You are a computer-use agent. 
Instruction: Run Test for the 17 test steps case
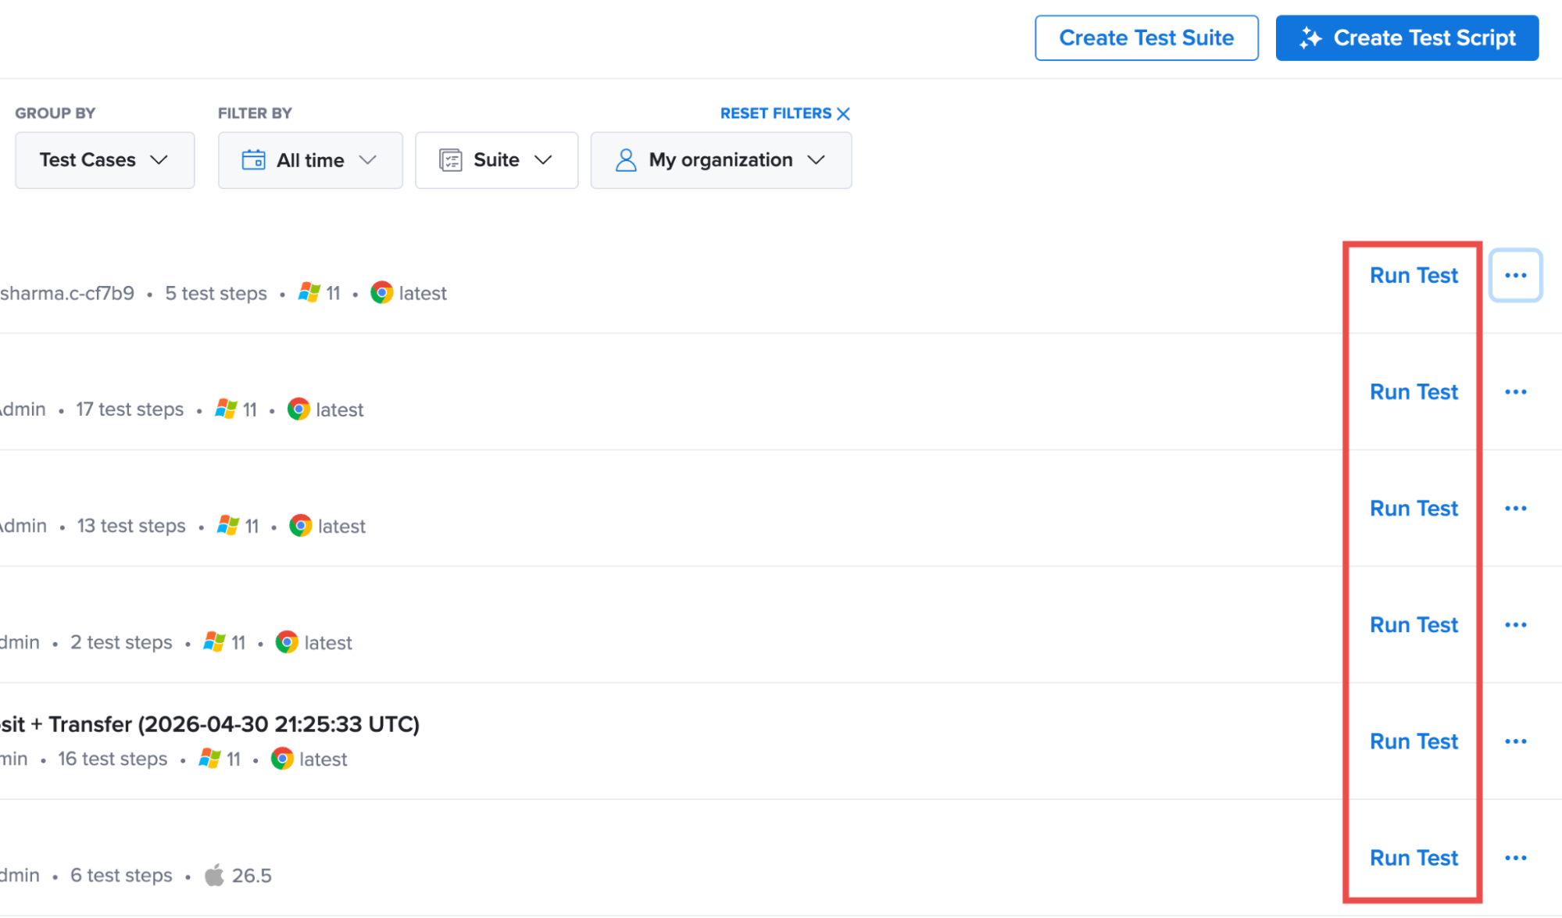(1414, 391)
